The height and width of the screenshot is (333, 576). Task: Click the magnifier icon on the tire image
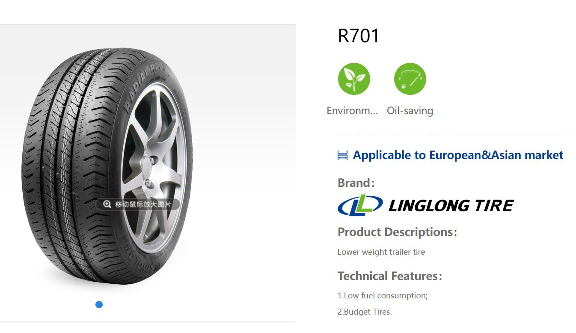point(107,204)
